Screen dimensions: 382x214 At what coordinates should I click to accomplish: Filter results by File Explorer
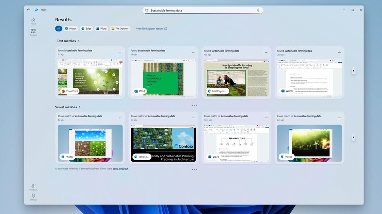point(120,29)
